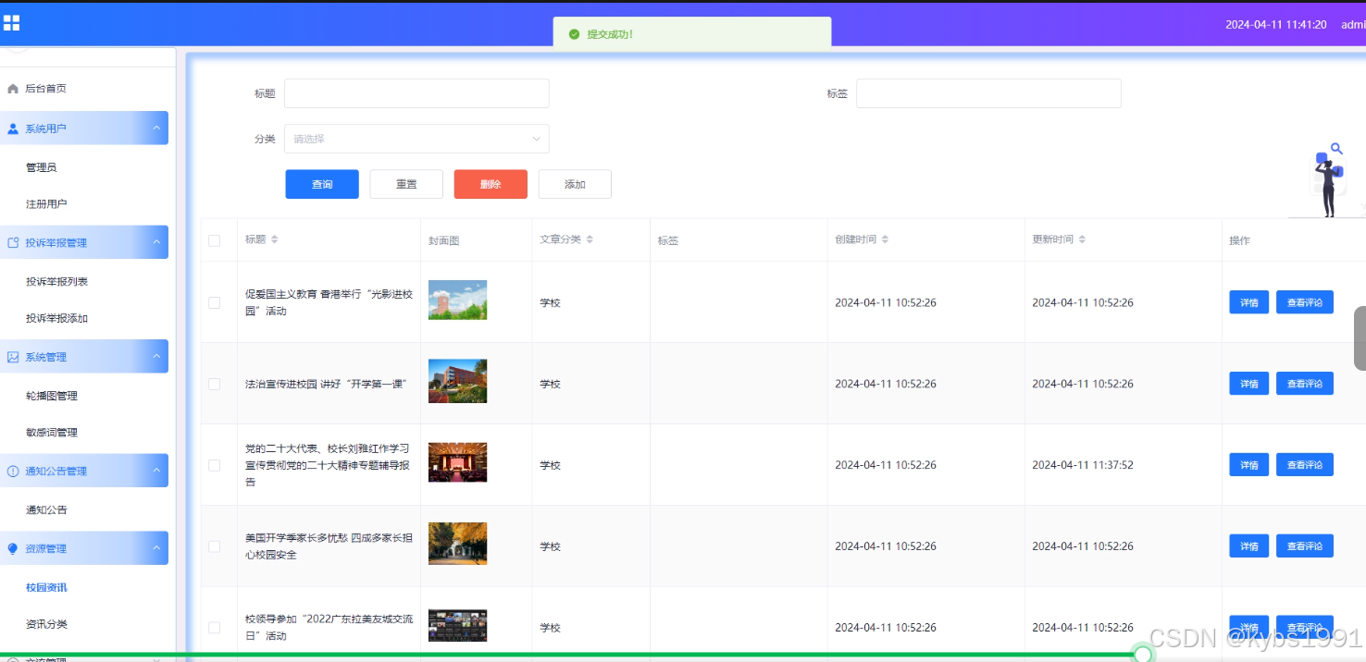Check the row for 校领导参加 article
1366x662 pixels.
215,628
